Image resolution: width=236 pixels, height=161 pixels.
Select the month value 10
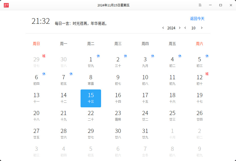(193, 28)
